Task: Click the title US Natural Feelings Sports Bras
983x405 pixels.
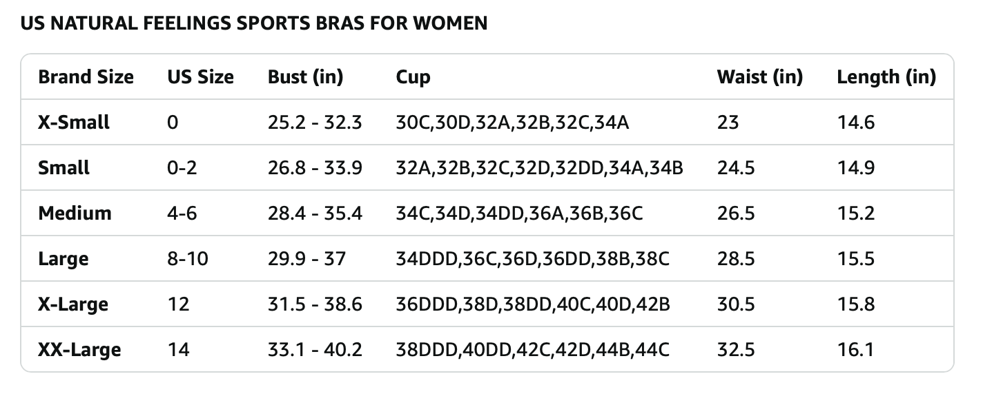Action: tap(254, 23)
